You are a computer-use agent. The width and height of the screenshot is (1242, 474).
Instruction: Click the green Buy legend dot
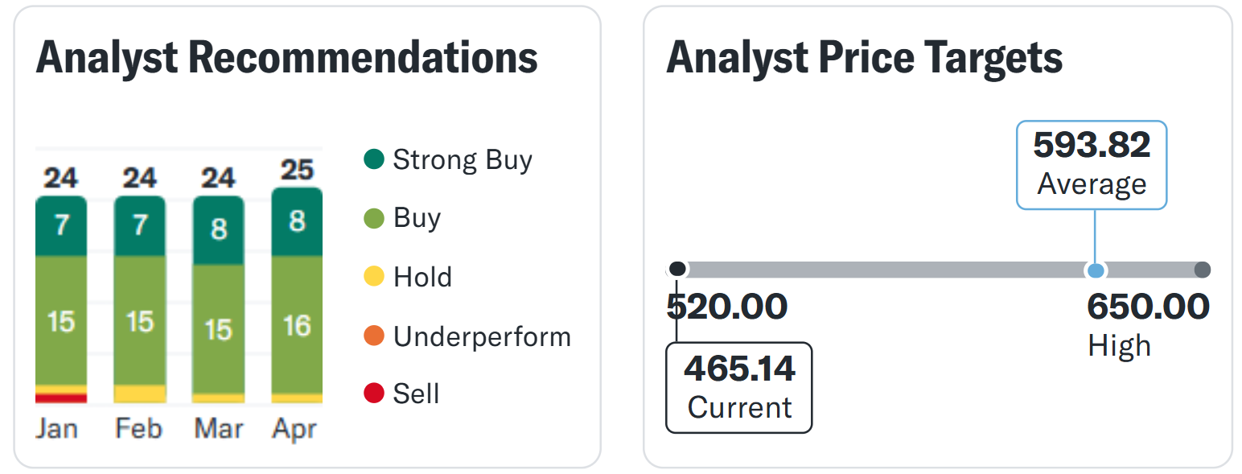(x=374, y=218)
